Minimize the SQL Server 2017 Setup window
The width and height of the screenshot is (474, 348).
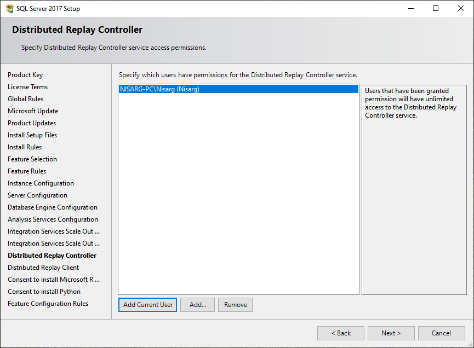(411, 8)
